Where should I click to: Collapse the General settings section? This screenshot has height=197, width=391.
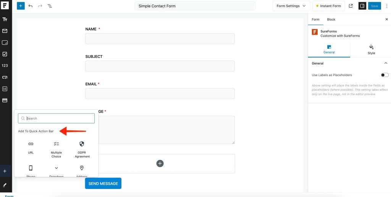pyautogui.click(x=386, y=63)
